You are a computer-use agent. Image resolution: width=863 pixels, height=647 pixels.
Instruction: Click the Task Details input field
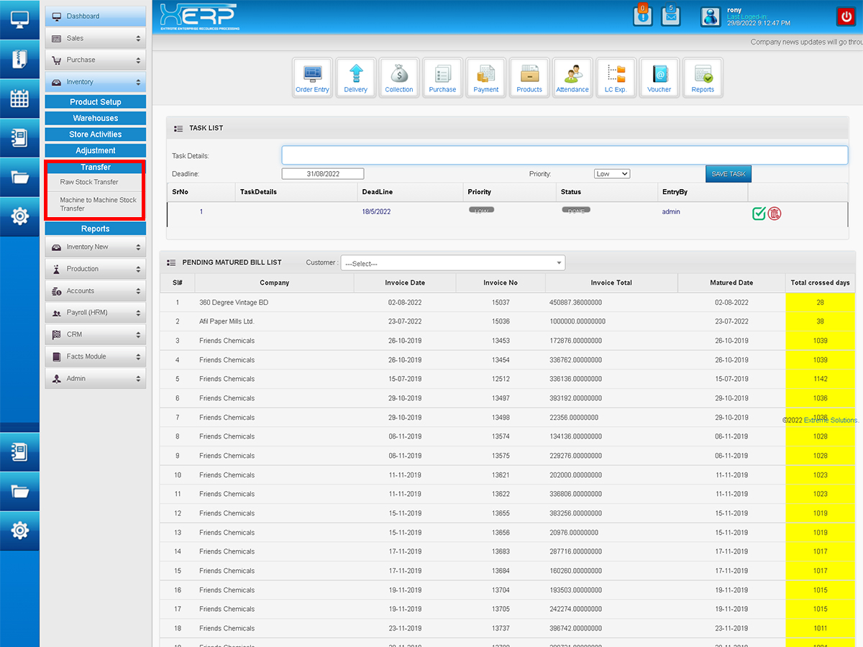(x=565, y=155)
